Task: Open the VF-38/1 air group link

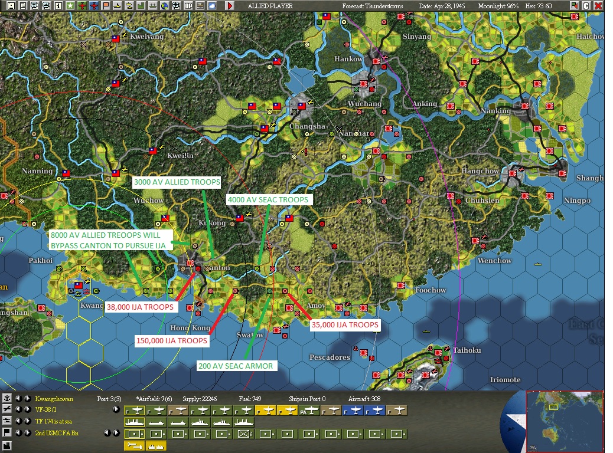Action: pyautogui.click(x=45, y=409)
